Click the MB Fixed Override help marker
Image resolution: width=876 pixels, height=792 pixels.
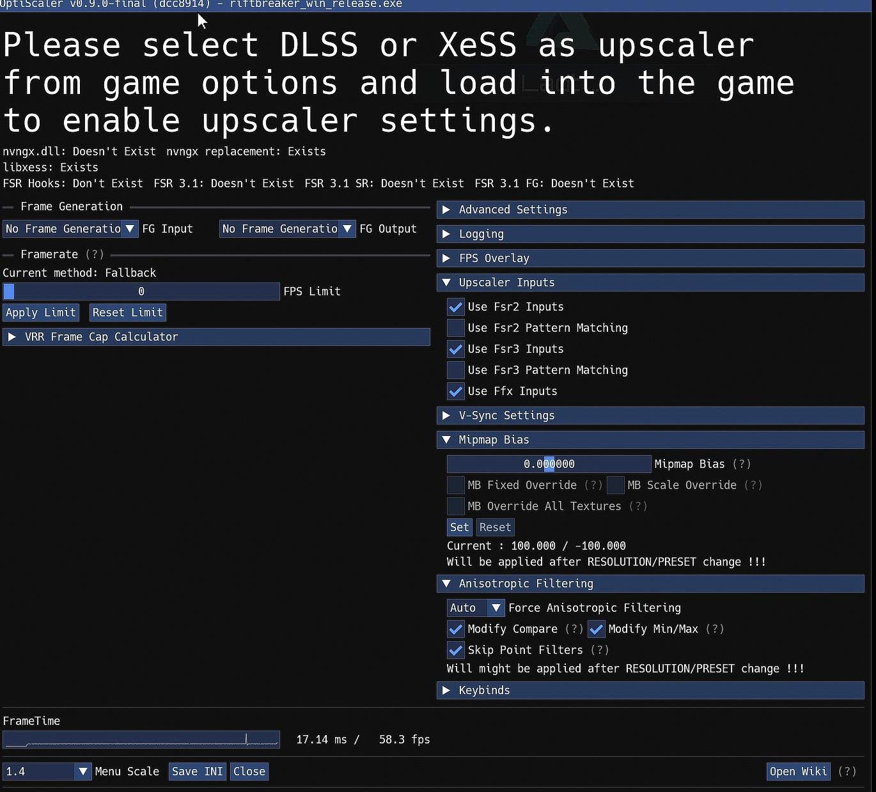pyautogui.click(x=593, y=485)
